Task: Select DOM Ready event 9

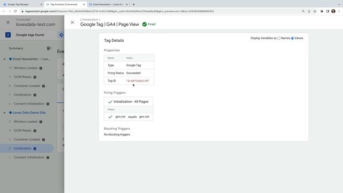Action: pos(23,77)
